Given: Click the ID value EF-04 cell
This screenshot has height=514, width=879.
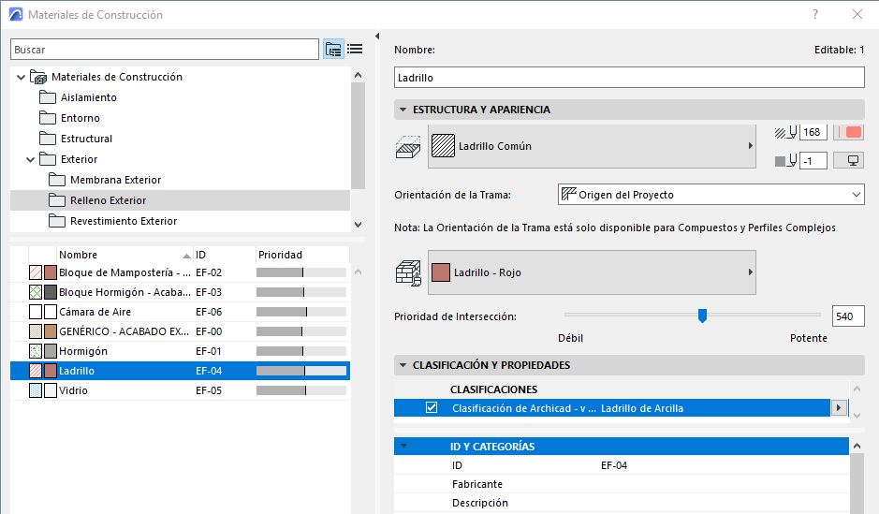Looking at the screenshot, I should (614, 465).
